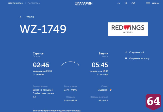Click the envelope icon beside Отправить на почту
The height and width of the screenshot is (112, 163).
[126, 58]
